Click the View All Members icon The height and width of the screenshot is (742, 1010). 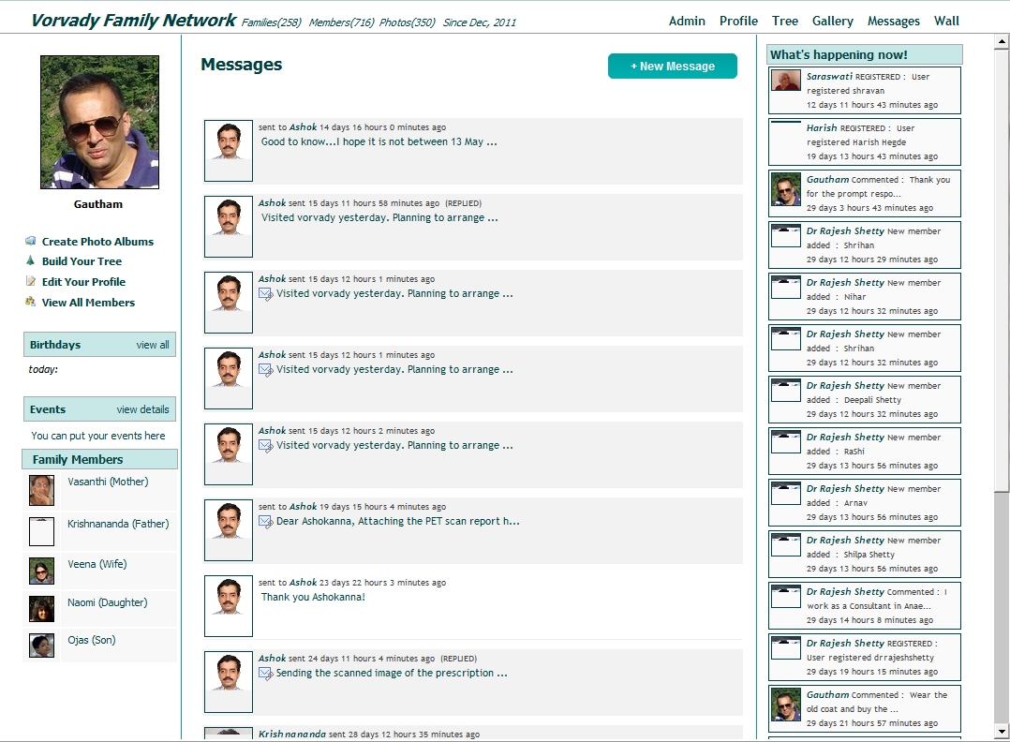click(x=31, y=302)
